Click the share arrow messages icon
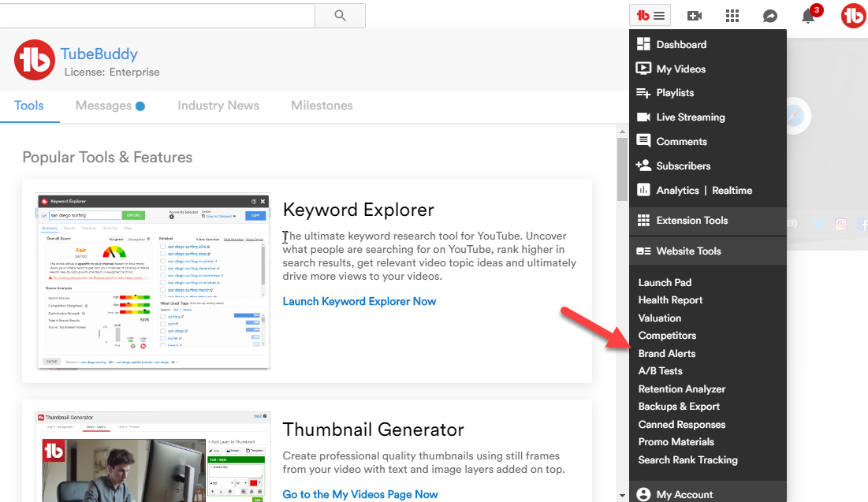Image resolution: width=868 pixels, height=502 pixels. (x=770, y=16)
